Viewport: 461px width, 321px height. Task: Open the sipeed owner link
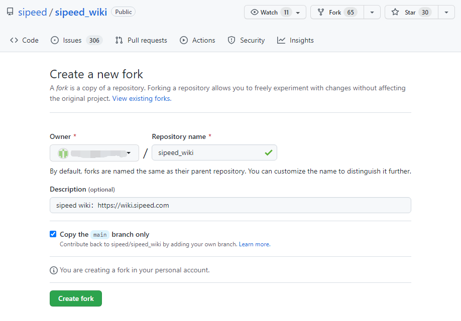click(x=32, y=12)
